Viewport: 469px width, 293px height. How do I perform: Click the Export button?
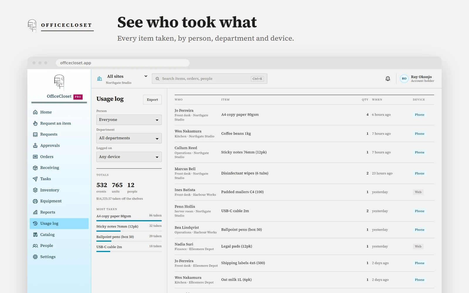click(152, 100)
